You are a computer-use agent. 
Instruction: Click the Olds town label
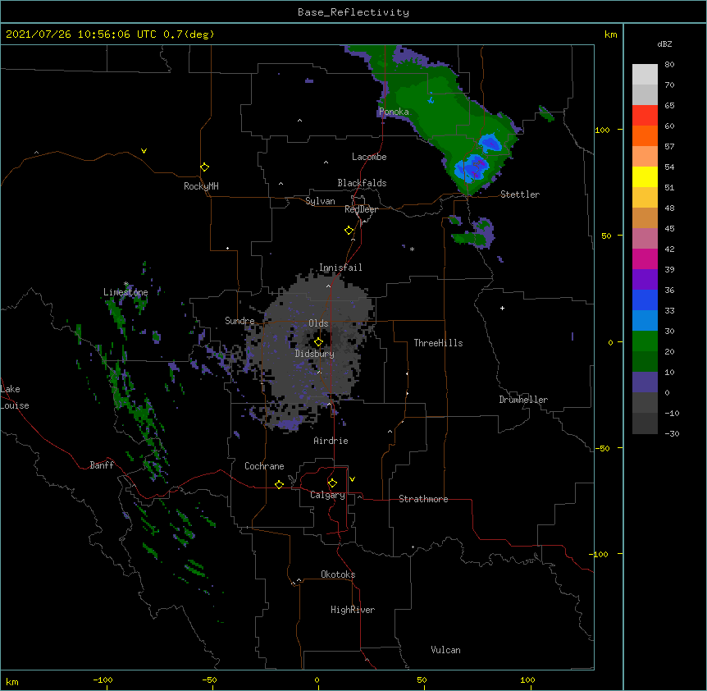click(x=318, y=323)
